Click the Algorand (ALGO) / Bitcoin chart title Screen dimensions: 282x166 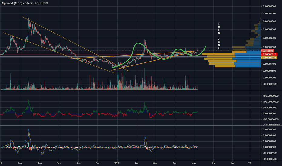coord(25,3)
